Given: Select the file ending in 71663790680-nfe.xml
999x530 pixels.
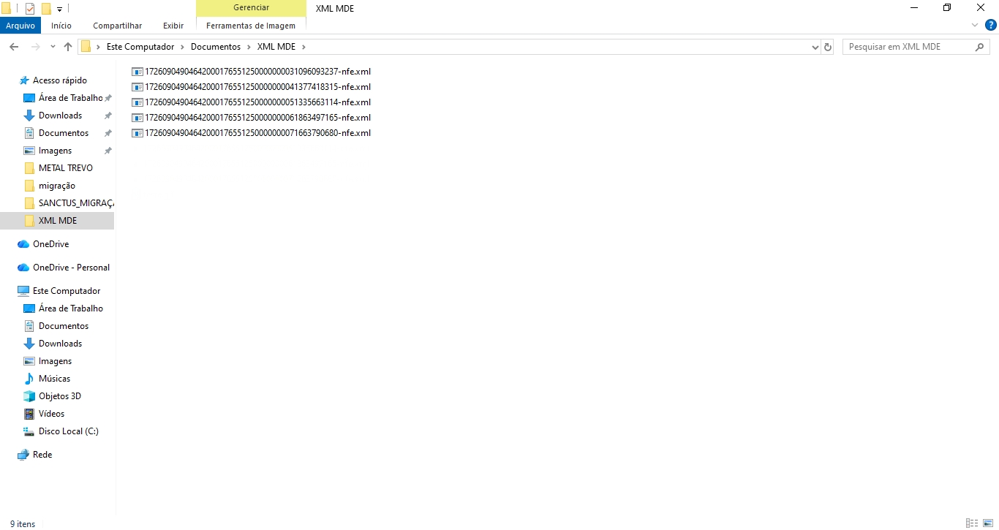Looking at the screenshot, I should (252, 133).
